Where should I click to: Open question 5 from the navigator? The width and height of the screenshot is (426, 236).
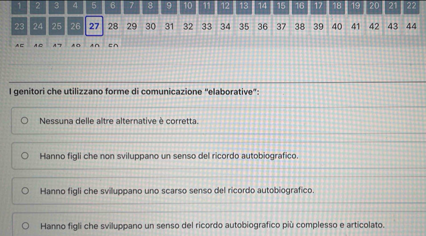click(94, 6)
